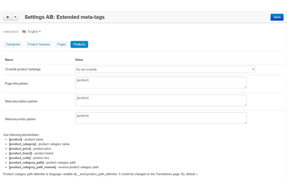Screen dimensions: 287x190
Task: Open the dropdown next to back arrow
Action: tap(16, 17)
